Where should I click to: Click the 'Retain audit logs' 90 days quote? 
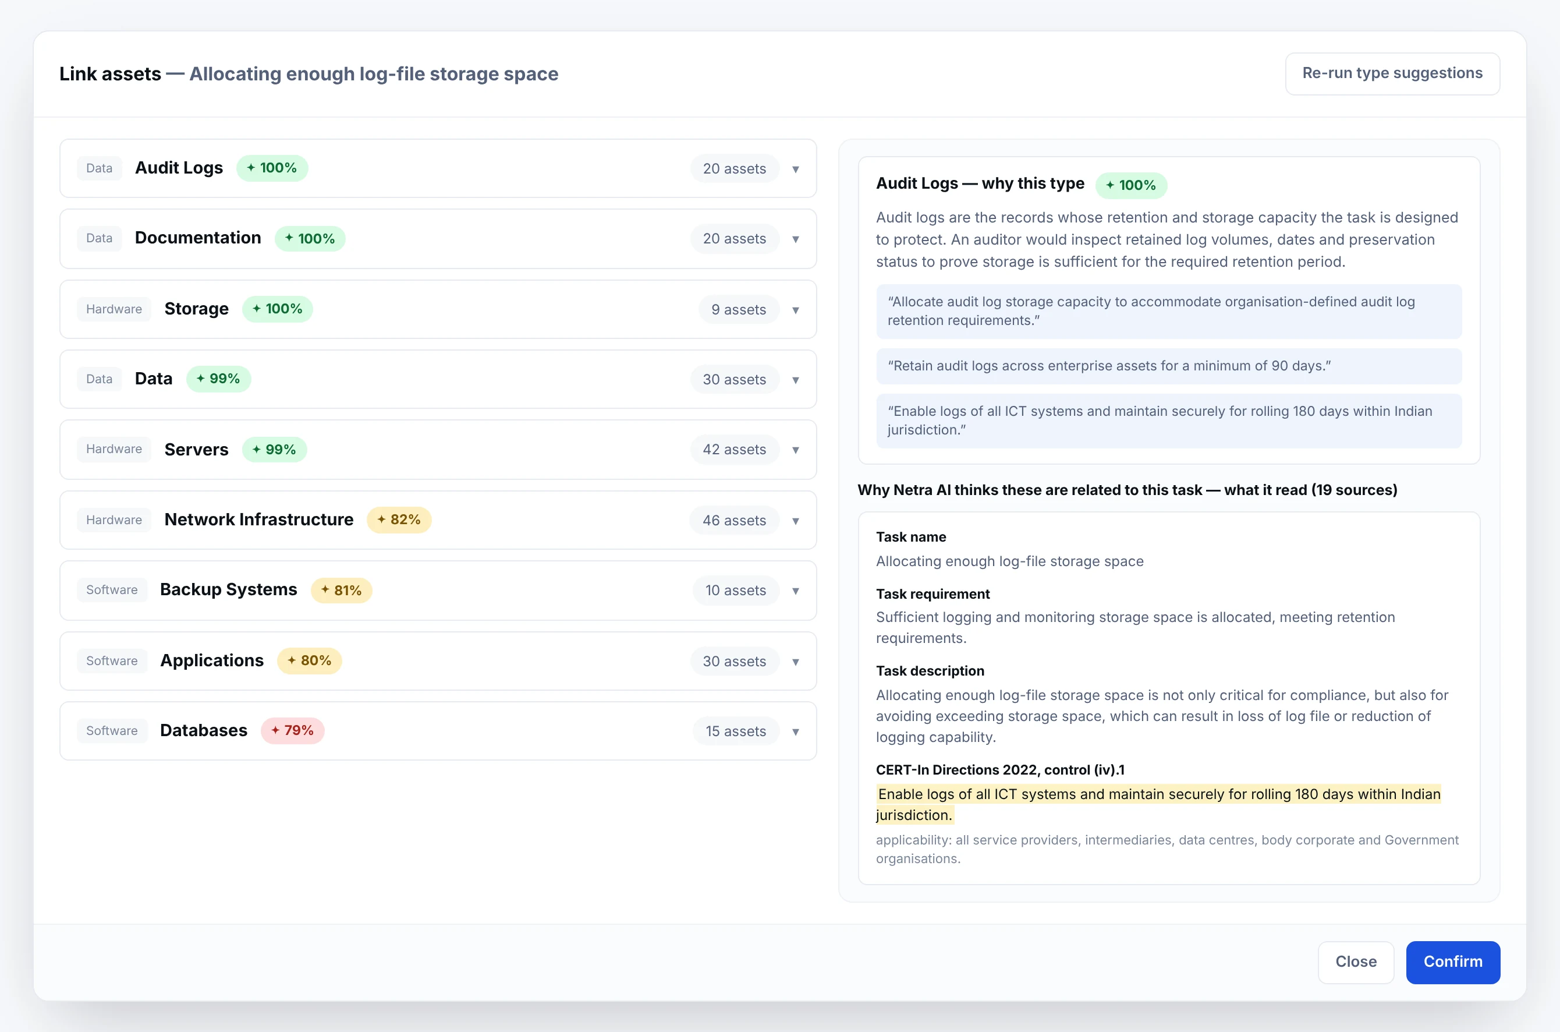click(1168, 365)
